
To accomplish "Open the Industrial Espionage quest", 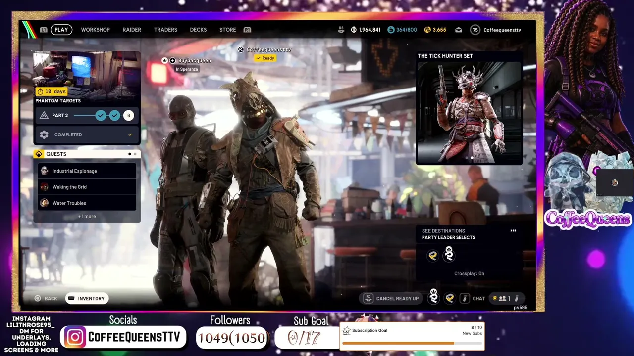I will tap(87, 171).
